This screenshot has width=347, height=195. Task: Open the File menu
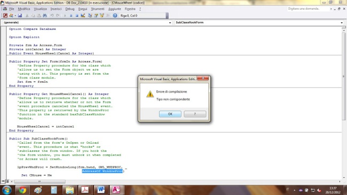pyautogui.click(x=12, y=9)
